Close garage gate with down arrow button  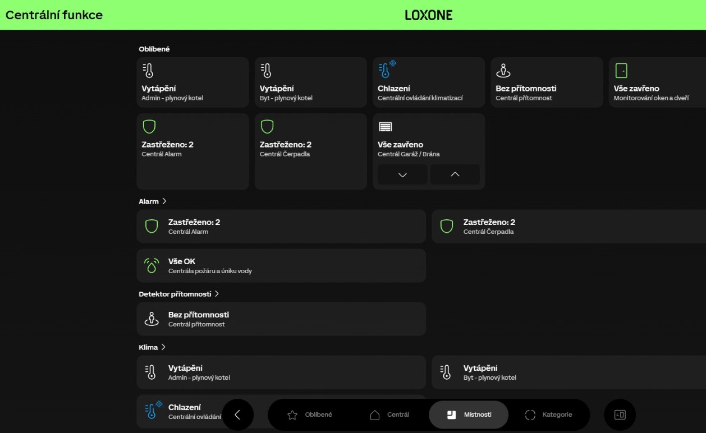(x=402, y=174)
